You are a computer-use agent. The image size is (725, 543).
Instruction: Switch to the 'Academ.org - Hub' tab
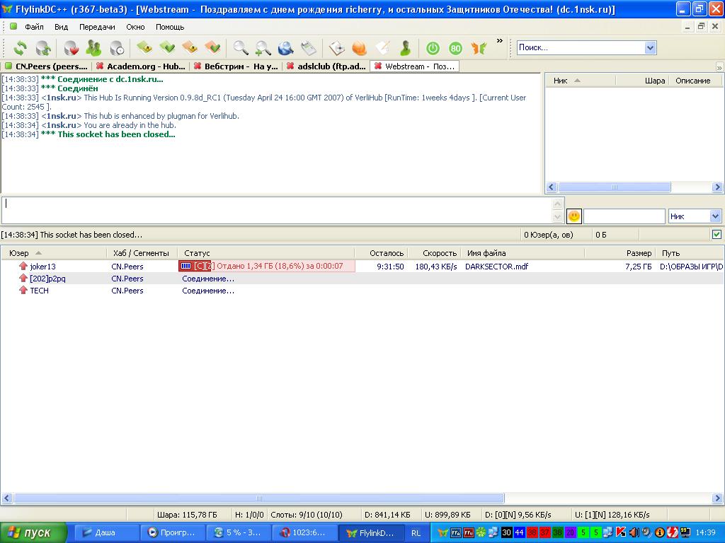pyautogui.click(x=140, y=66)
